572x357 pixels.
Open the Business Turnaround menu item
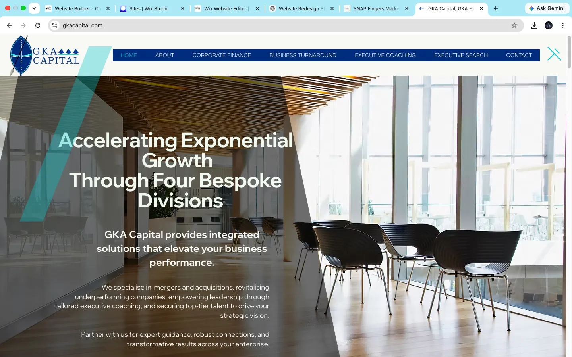click(303, 55)
